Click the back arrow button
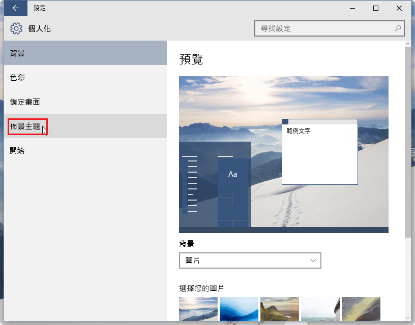Screen dimensions: 415x325 click(16, 8)
